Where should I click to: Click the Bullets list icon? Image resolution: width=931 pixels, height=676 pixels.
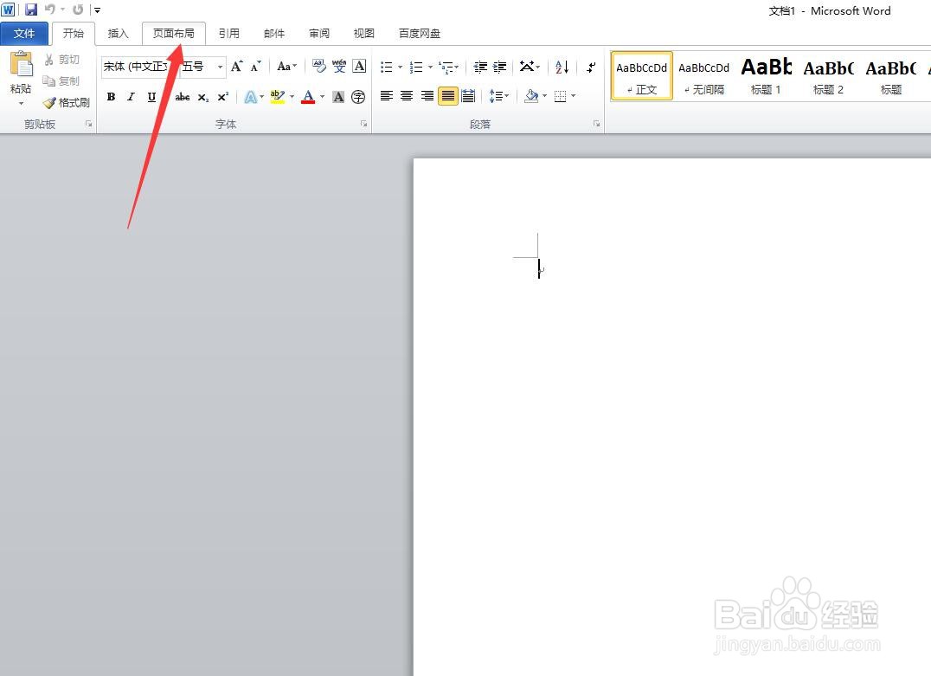click(386, 67)
